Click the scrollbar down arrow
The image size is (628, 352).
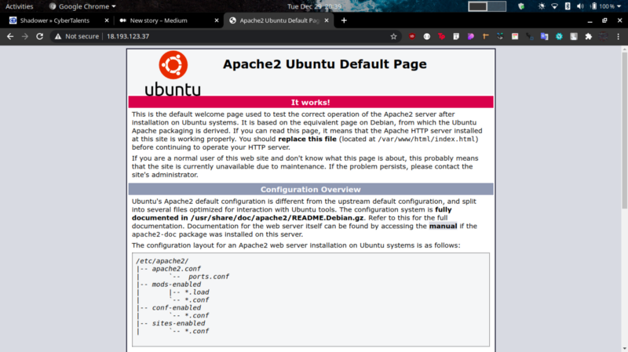coord(624,349)
